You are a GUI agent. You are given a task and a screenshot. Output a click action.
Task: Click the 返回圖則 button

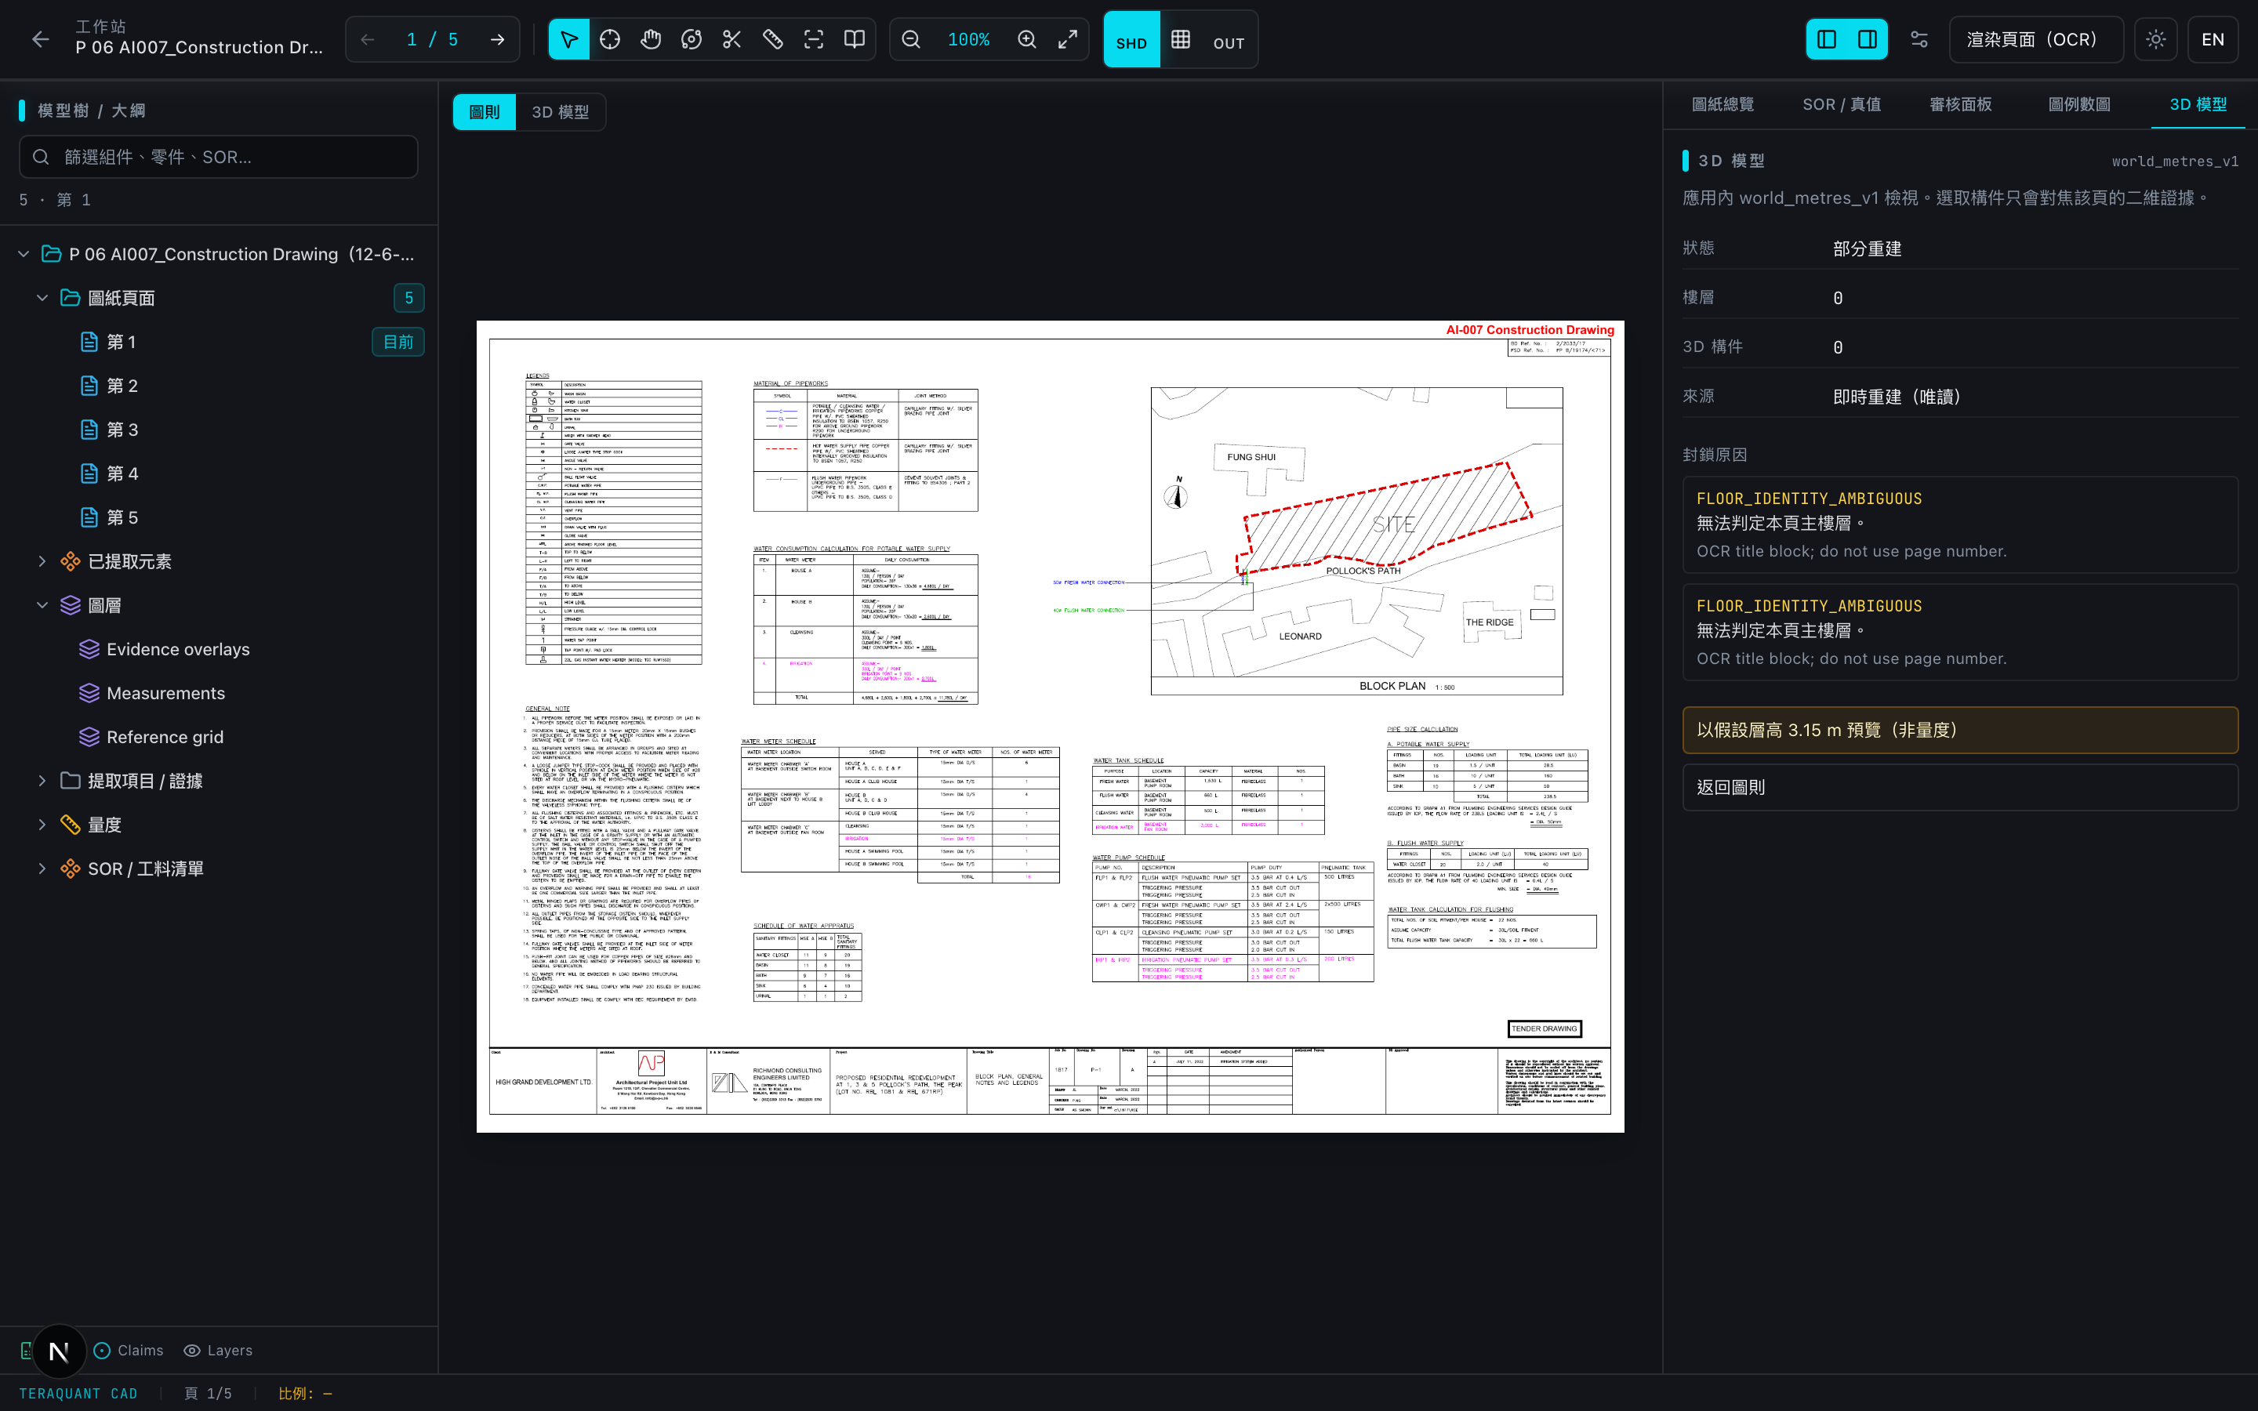point(1959,787)
